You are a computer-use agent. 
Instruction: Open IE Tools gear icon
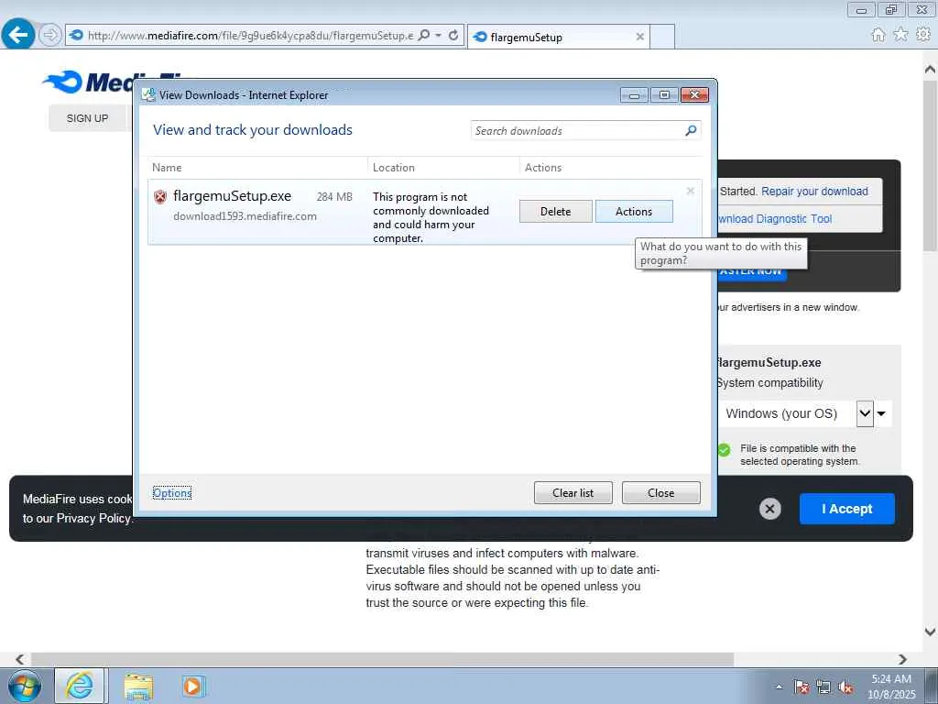(923, 35)
